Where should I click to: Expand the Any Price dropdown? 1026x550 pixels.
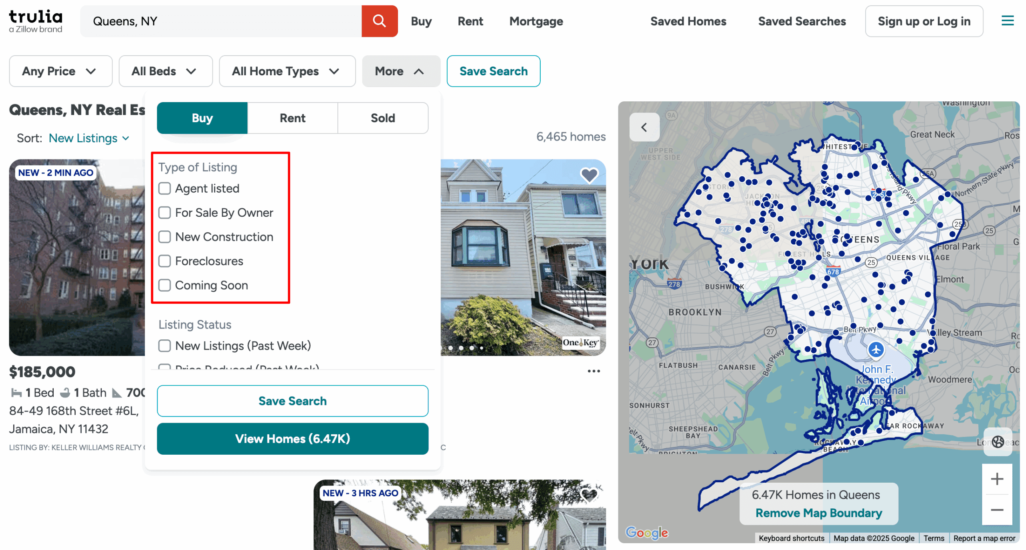coord(61,71)
